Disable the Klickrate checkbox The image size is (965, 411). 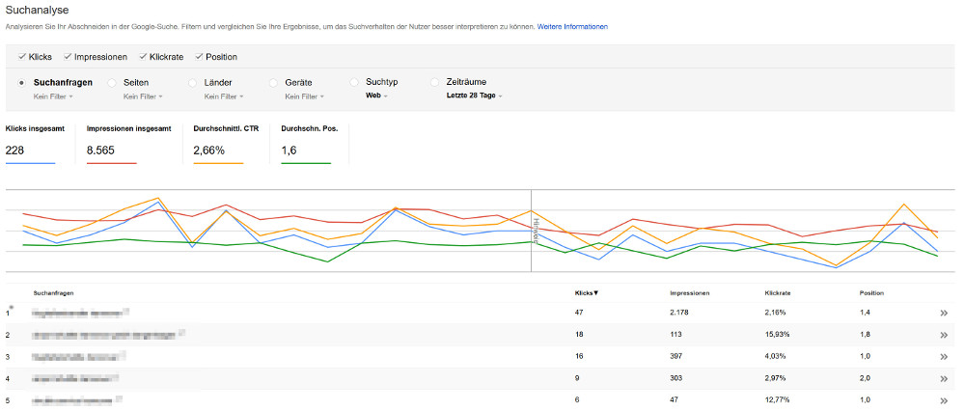pyautogui.click(x=144, y=58)
